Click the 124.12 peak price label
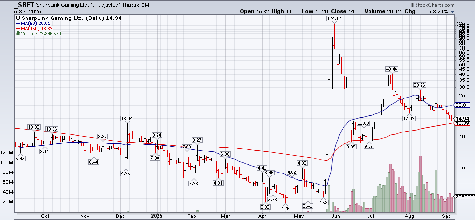Viewport: 475px width, 220px height. pos(334,18)
